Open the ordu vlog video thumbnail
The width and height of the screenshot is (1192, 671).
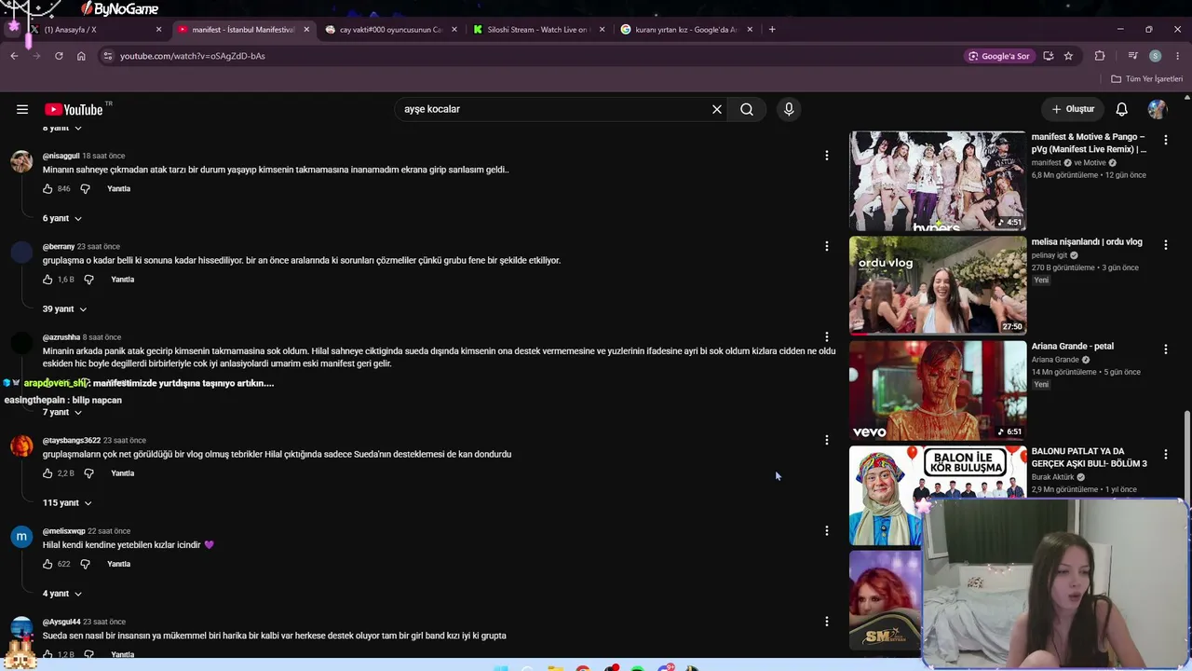click(x=938, y=284)
